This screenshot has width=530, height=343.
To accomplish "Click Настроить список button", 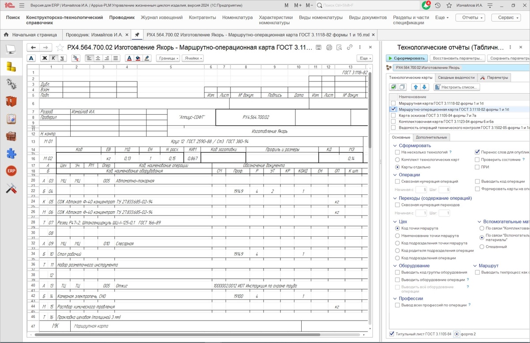I will coord(456,87).
